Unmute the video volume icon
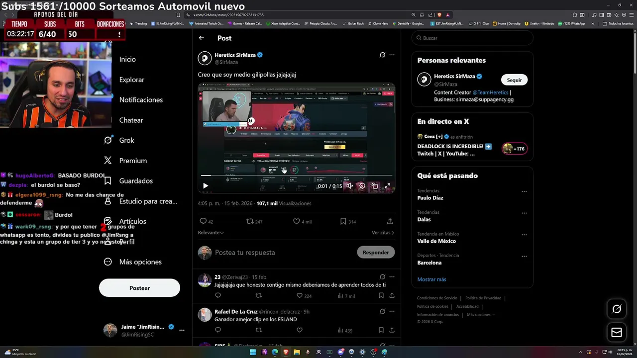This screenshot has width=637, height=358. coord(349,186)
